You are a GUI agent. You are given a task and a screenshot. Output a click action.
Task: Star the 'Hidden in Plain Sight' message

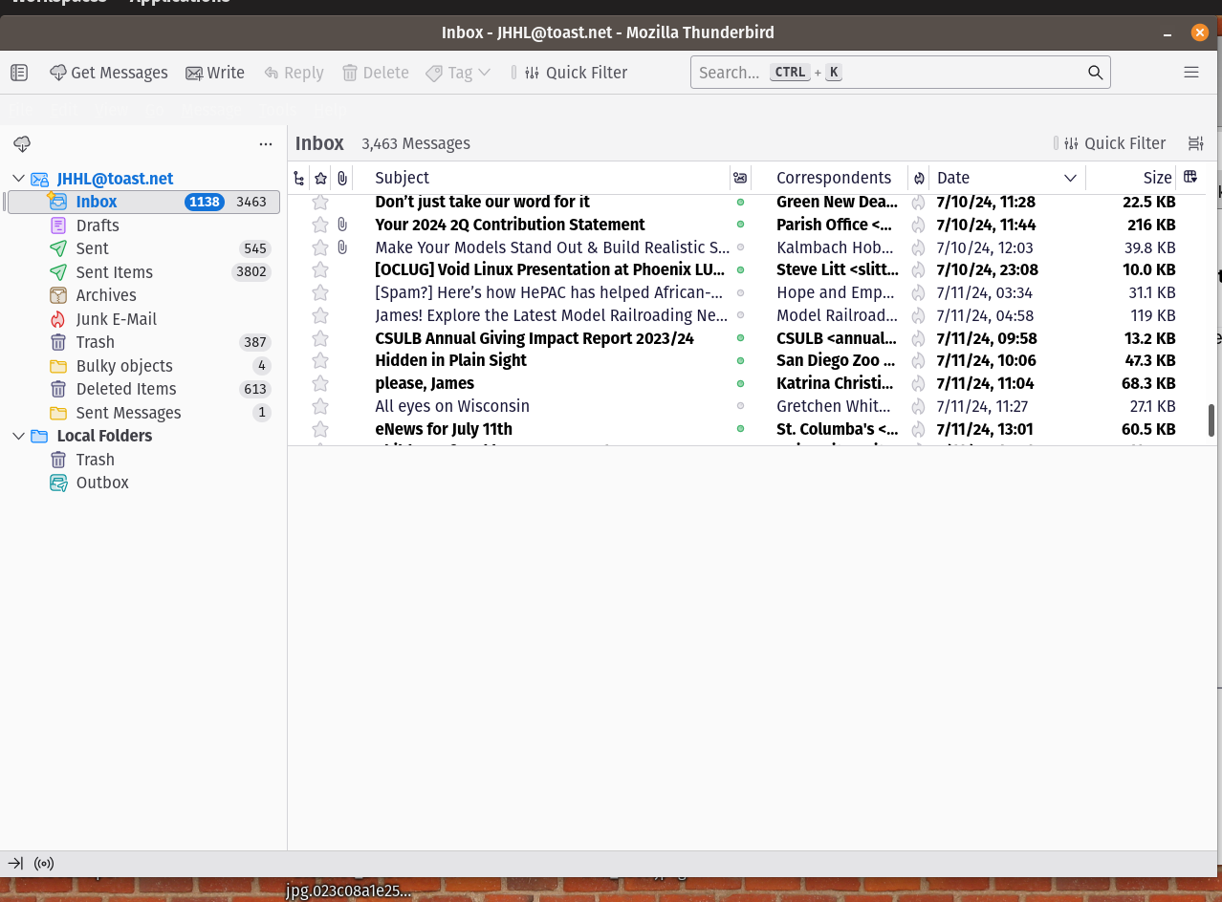point(320,361)
